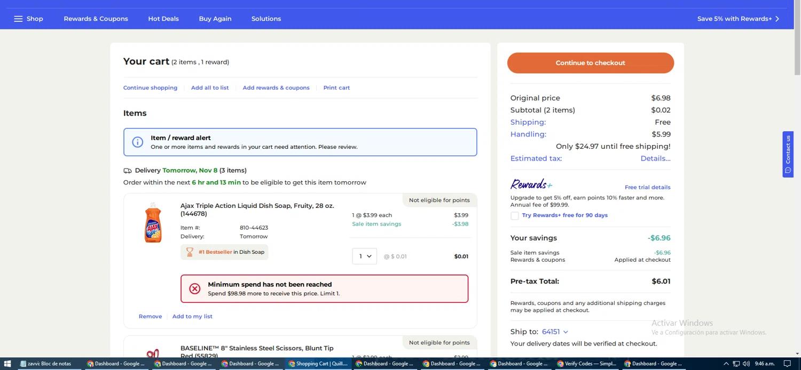The width and height of the screenshot is (801, 370).
Task: Open Contact us side tab
Action: pyautogui.click(x=788, y=154)
